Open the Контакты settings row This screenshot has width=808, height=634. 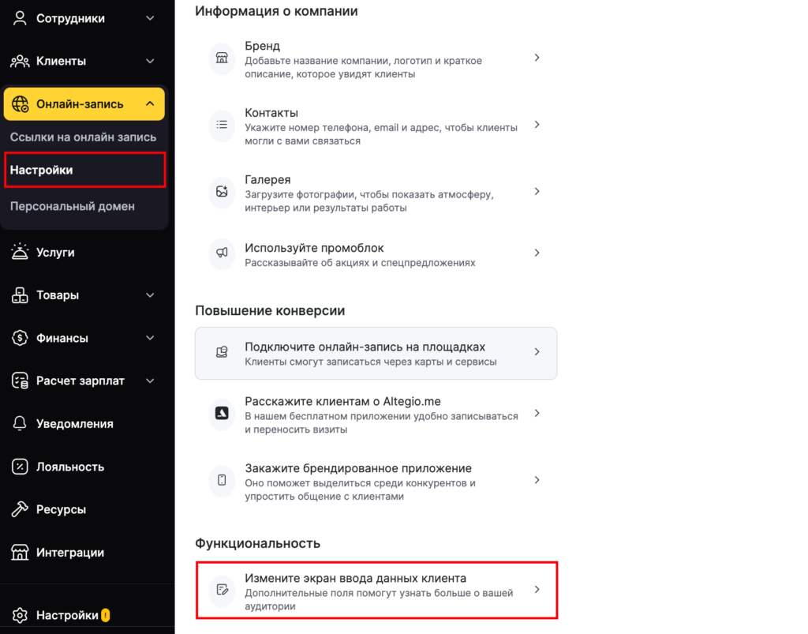tap(376, 125)
